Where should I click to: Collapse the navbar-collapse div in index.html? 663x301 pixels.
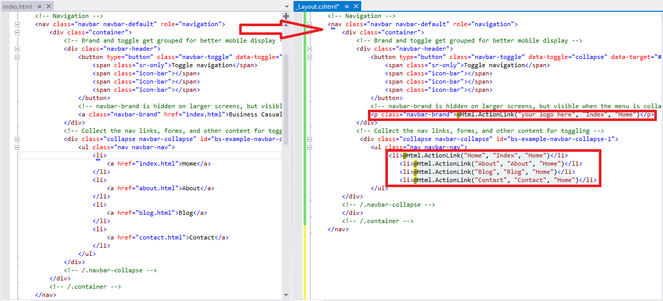coord(17,139)
